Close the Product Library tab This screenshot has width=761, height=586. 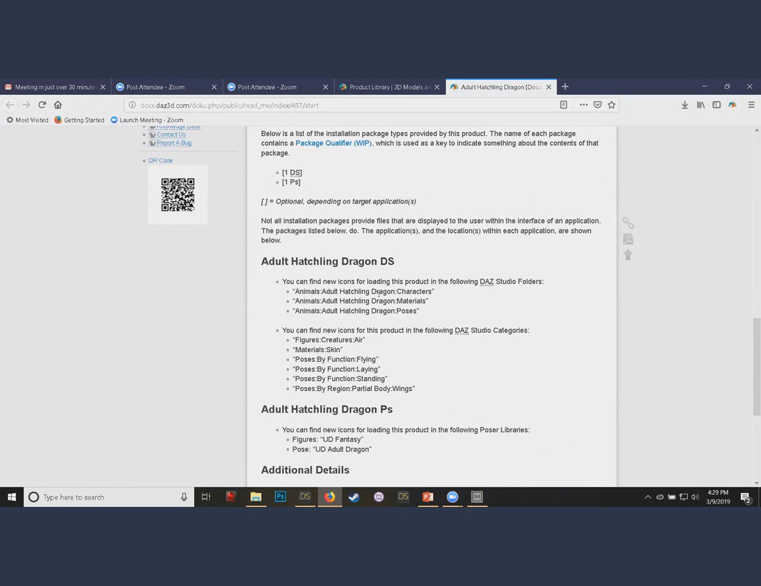tap(437, 87)
